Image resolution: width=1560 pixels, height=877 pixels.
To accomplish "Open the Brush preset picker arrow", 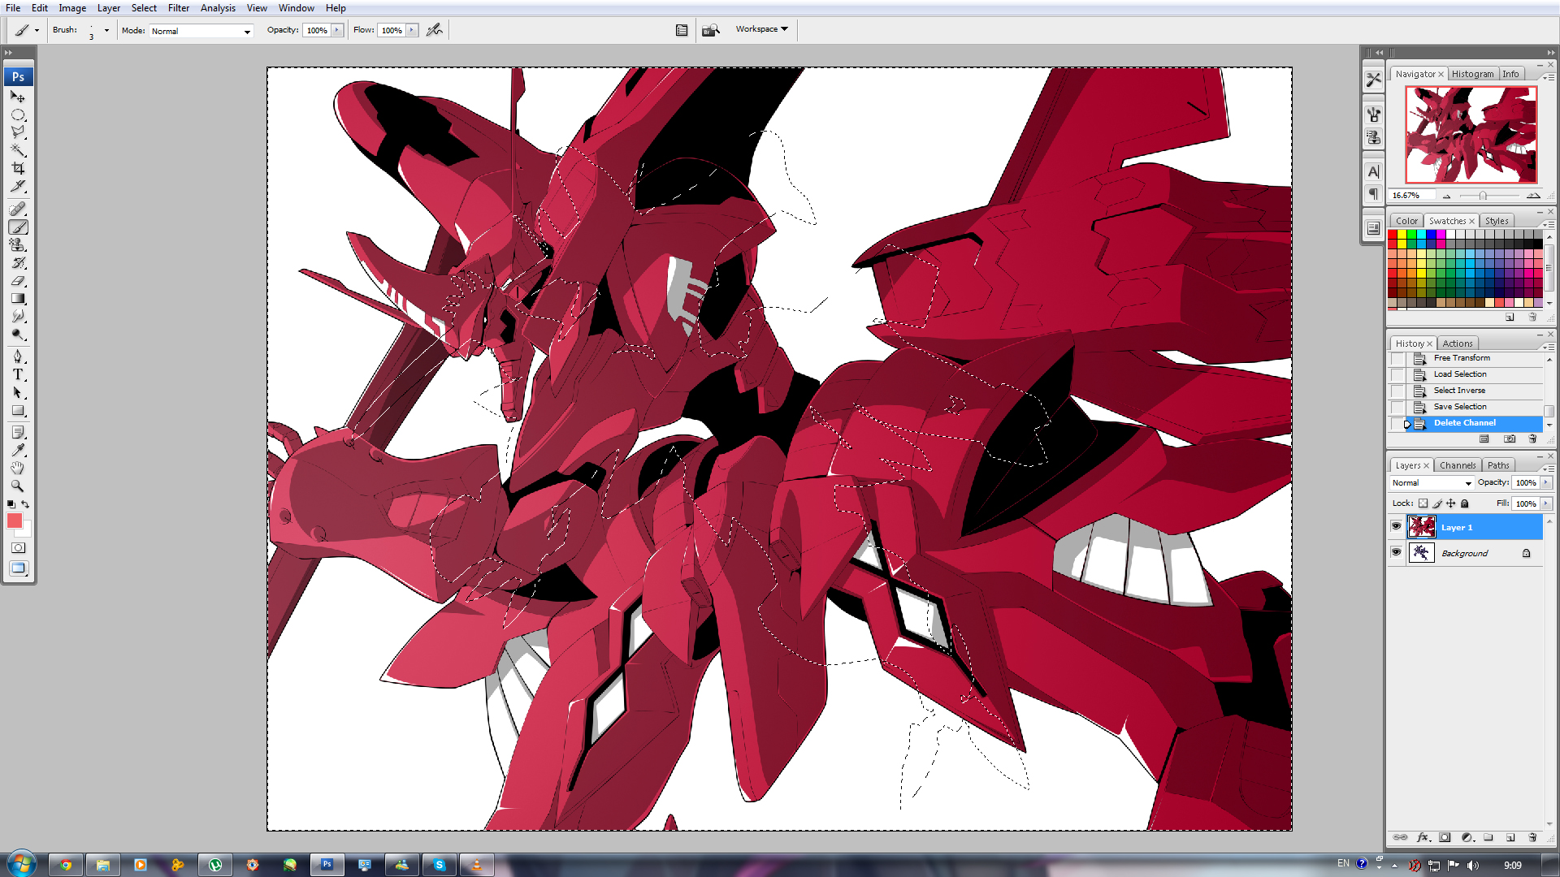I will coord(106,31).
